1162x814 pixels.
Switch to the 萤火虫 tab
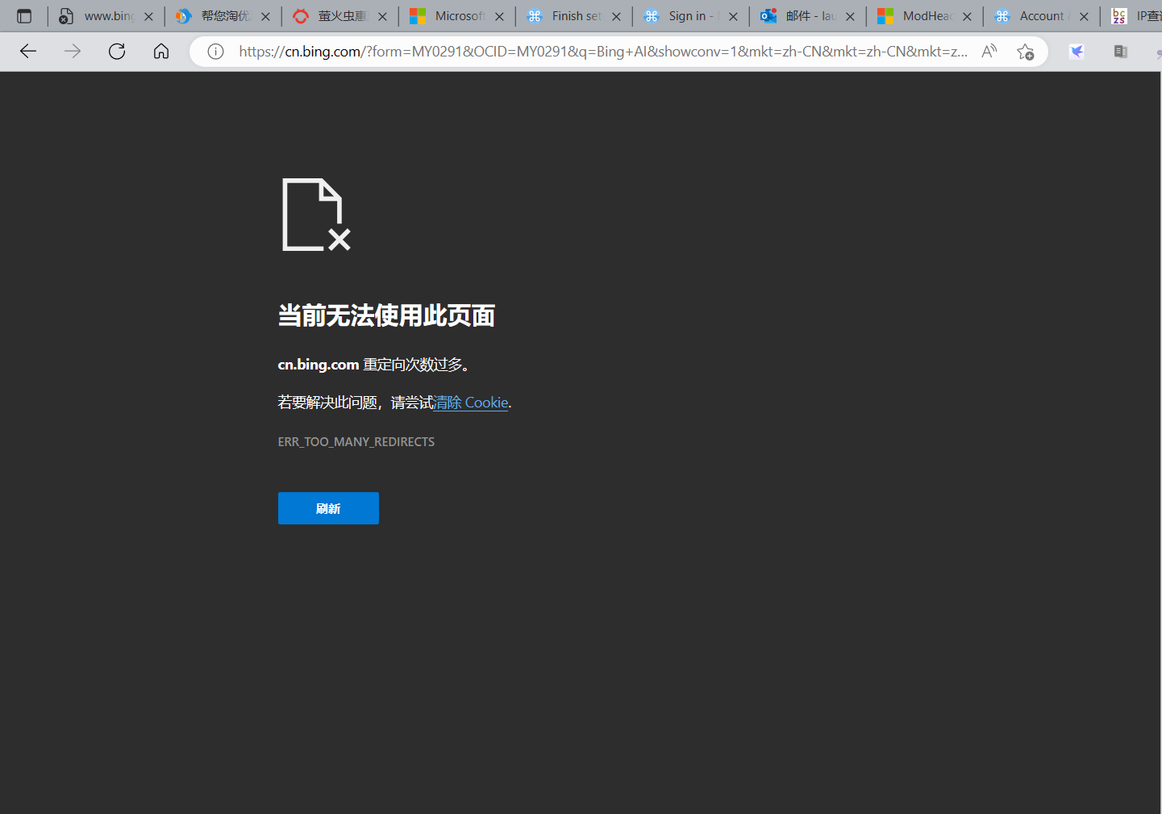coord(339,16)
